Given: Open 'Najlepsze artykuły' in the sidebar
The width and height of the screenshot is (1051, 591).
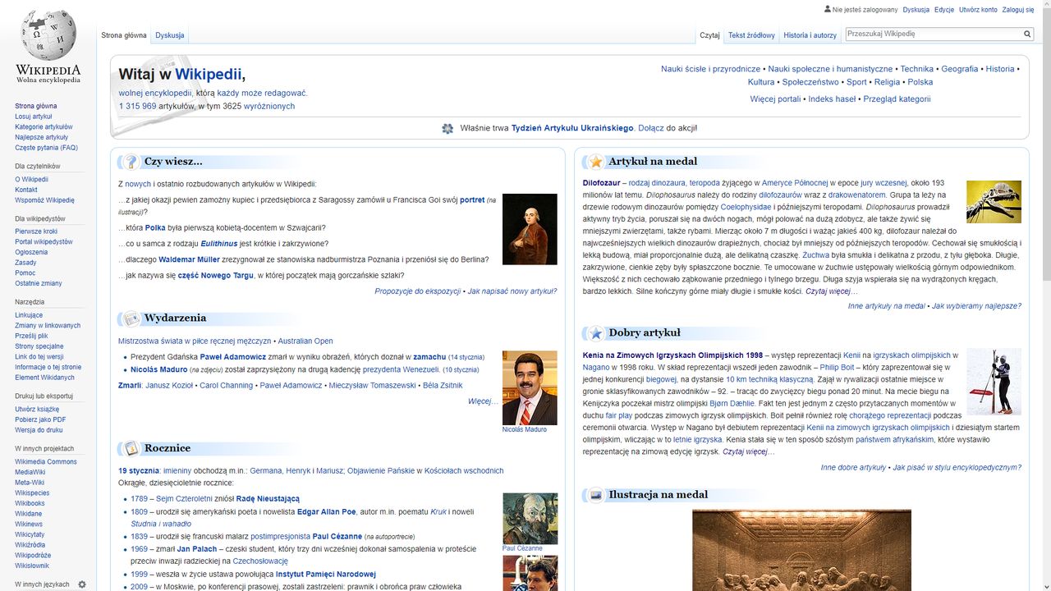Looking at the screenshot, I should pos(42,138).
